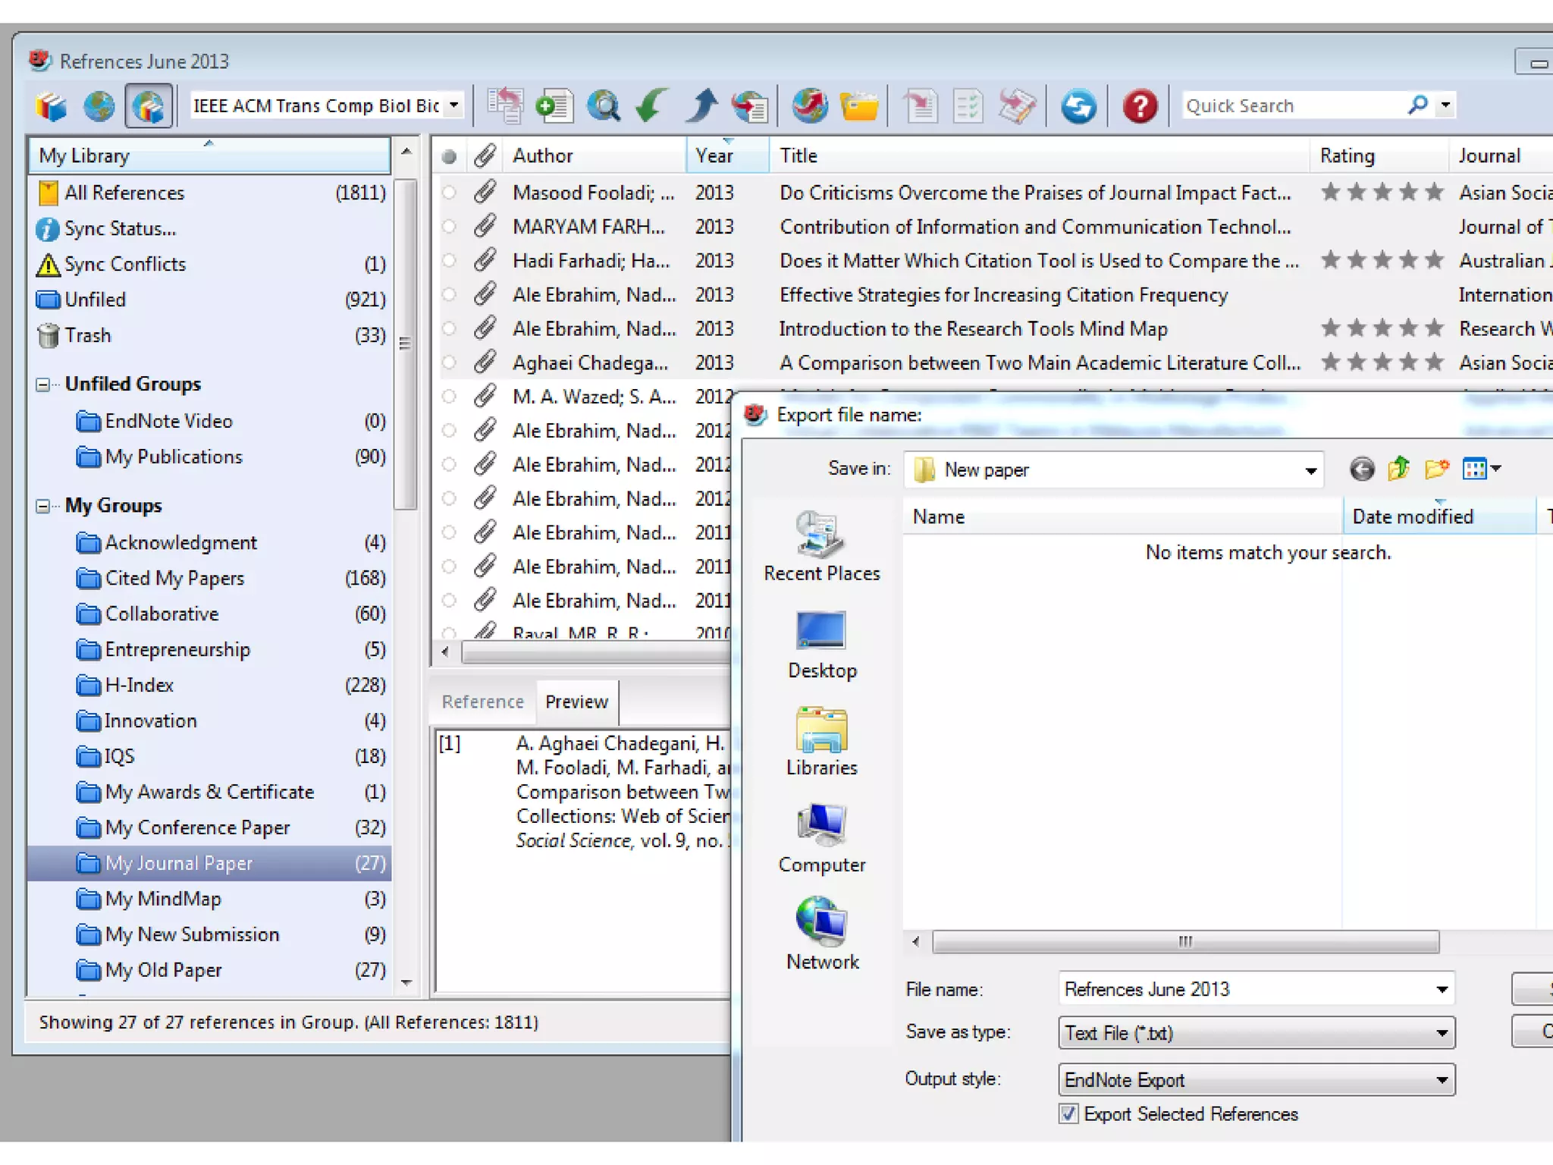This screenshot has width=1553, height=1165.
Task: Click the Sync Library toolbar icon
Action: (1078, 105)
